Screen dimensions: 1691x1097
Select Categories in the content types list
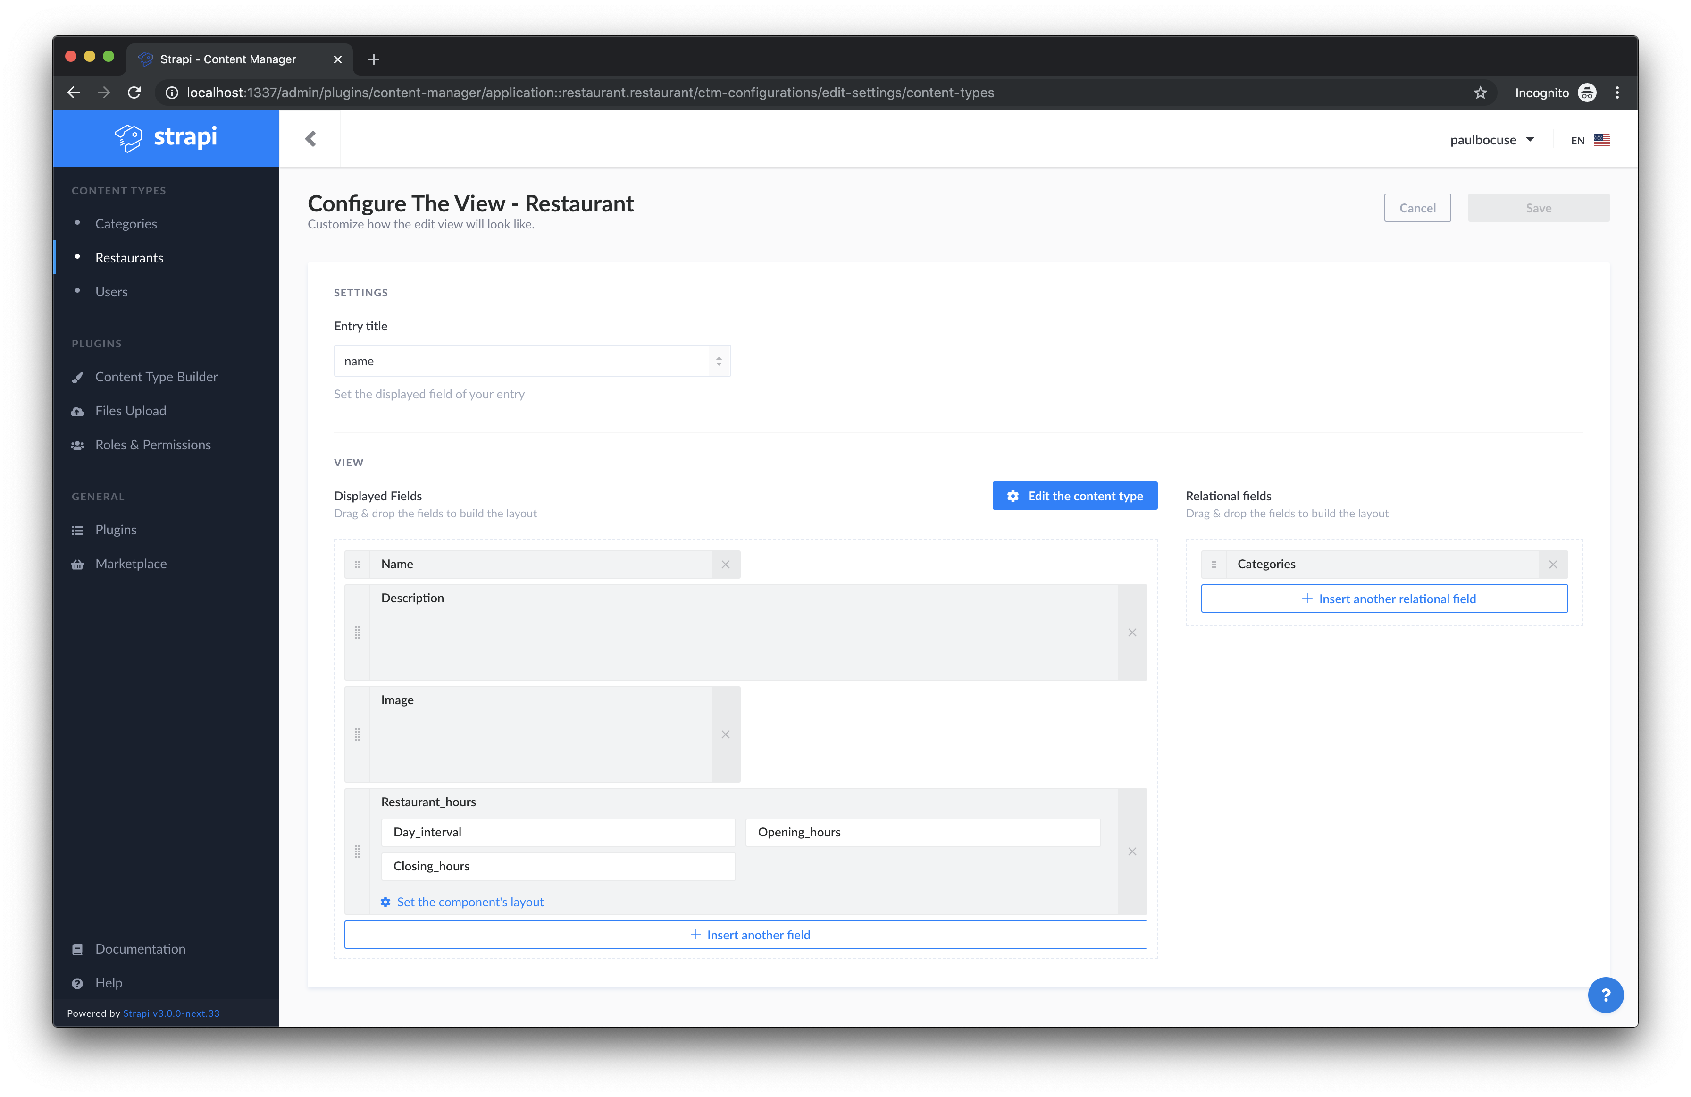pyautogui.click(x=126, y=223)
